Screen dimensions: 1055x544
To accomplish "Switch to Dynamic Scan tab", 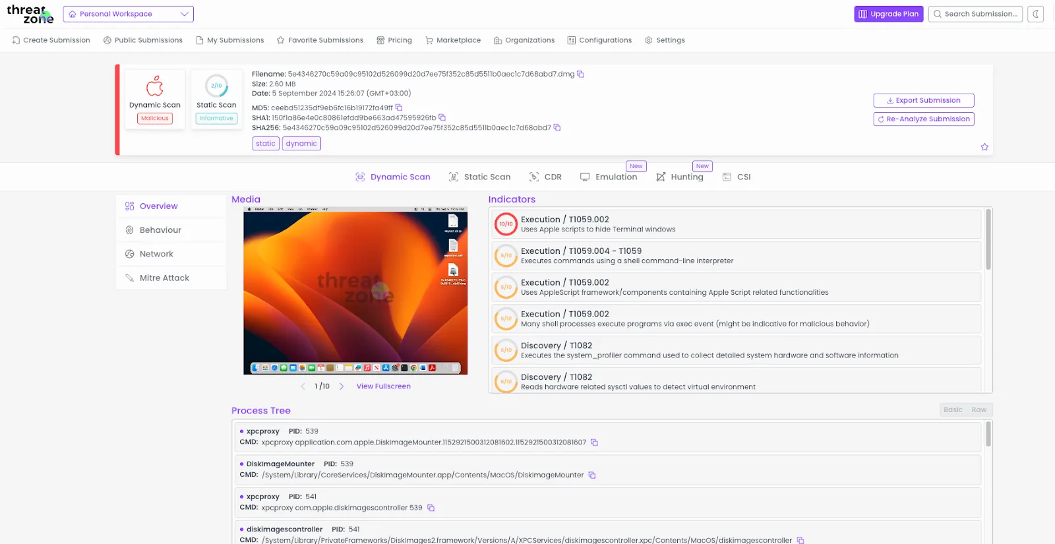I will click(x=393, y=177).
